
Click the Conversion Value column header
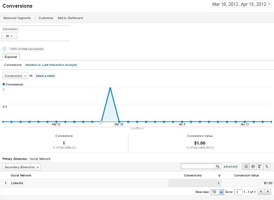246,175
